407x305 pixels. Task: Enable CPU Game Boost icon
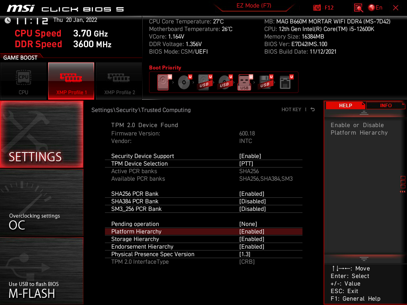click(x=23, y=81)
